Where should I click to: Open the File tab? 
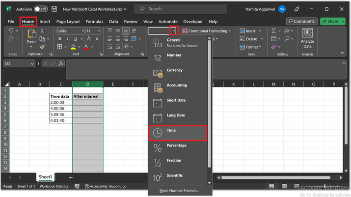click(x=11, y=22)
